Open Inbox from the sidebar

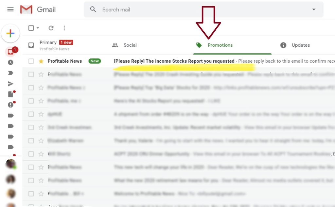10,52
